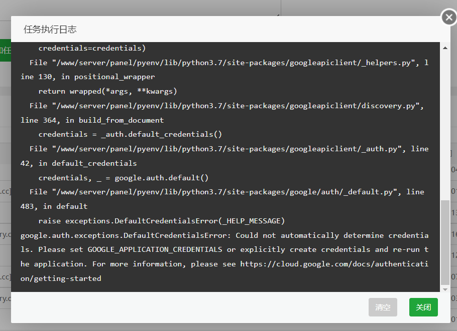
Task: Click the 'return wrapped(*args, **kwargs)' line
Action: click(x=107, y=91)
